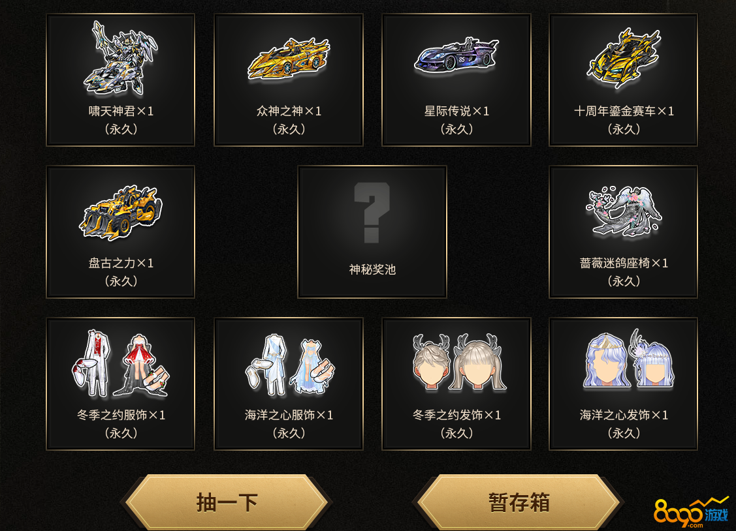Click the 盘古之力 golden truck icon

(x=121, y=212)
